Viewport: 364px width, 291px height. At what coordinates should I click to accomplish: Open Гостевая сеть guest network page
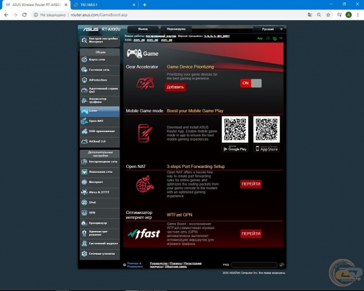[x=100, y=70]
